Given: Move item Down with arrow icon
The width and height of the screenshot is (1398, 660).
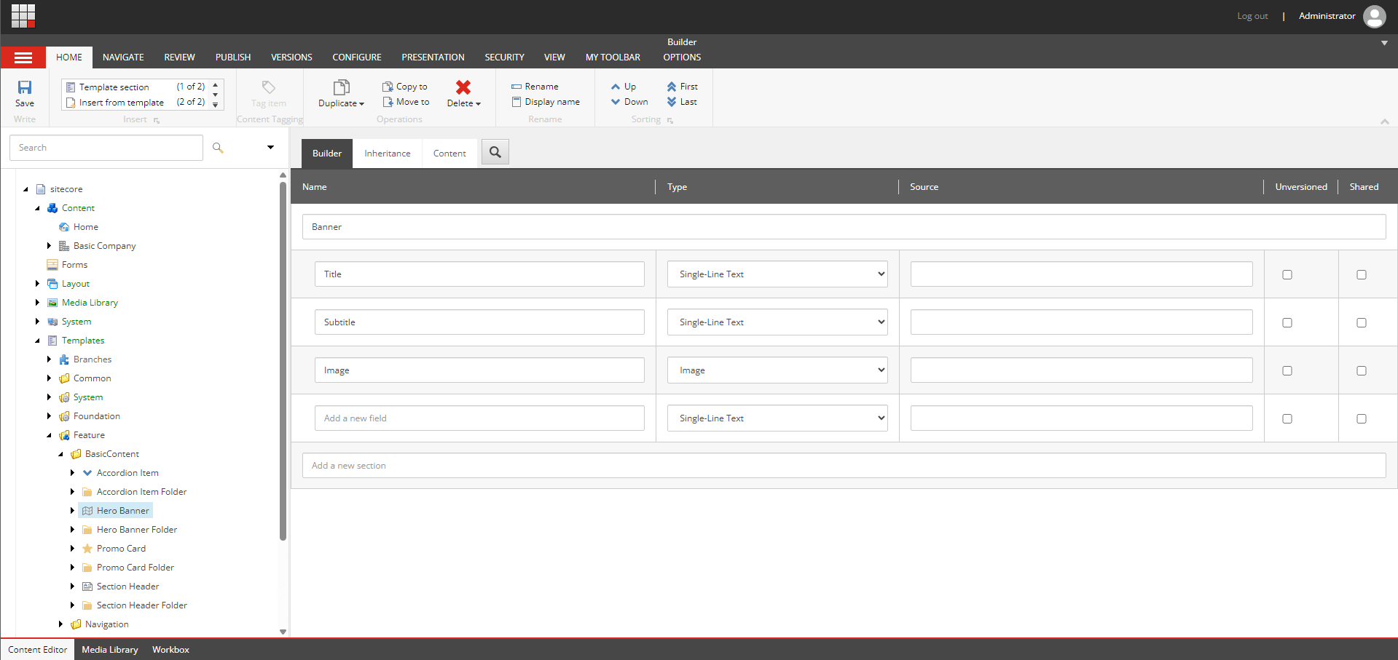Looking at the screenshot, I should pos(616,102).
